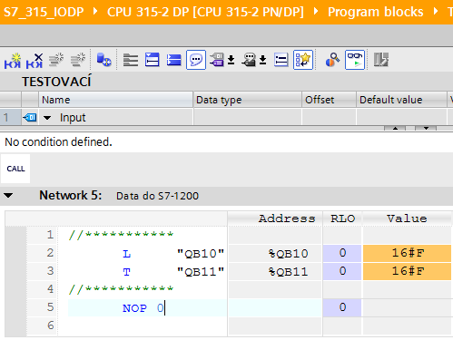Click the Name column header
This screenshot has height=340, width=453.
[116, 100]
